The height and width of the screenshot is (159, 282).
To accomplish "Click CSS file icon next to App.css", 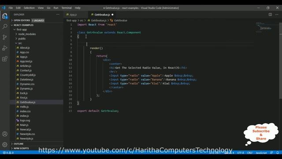I will coord(18,52).
